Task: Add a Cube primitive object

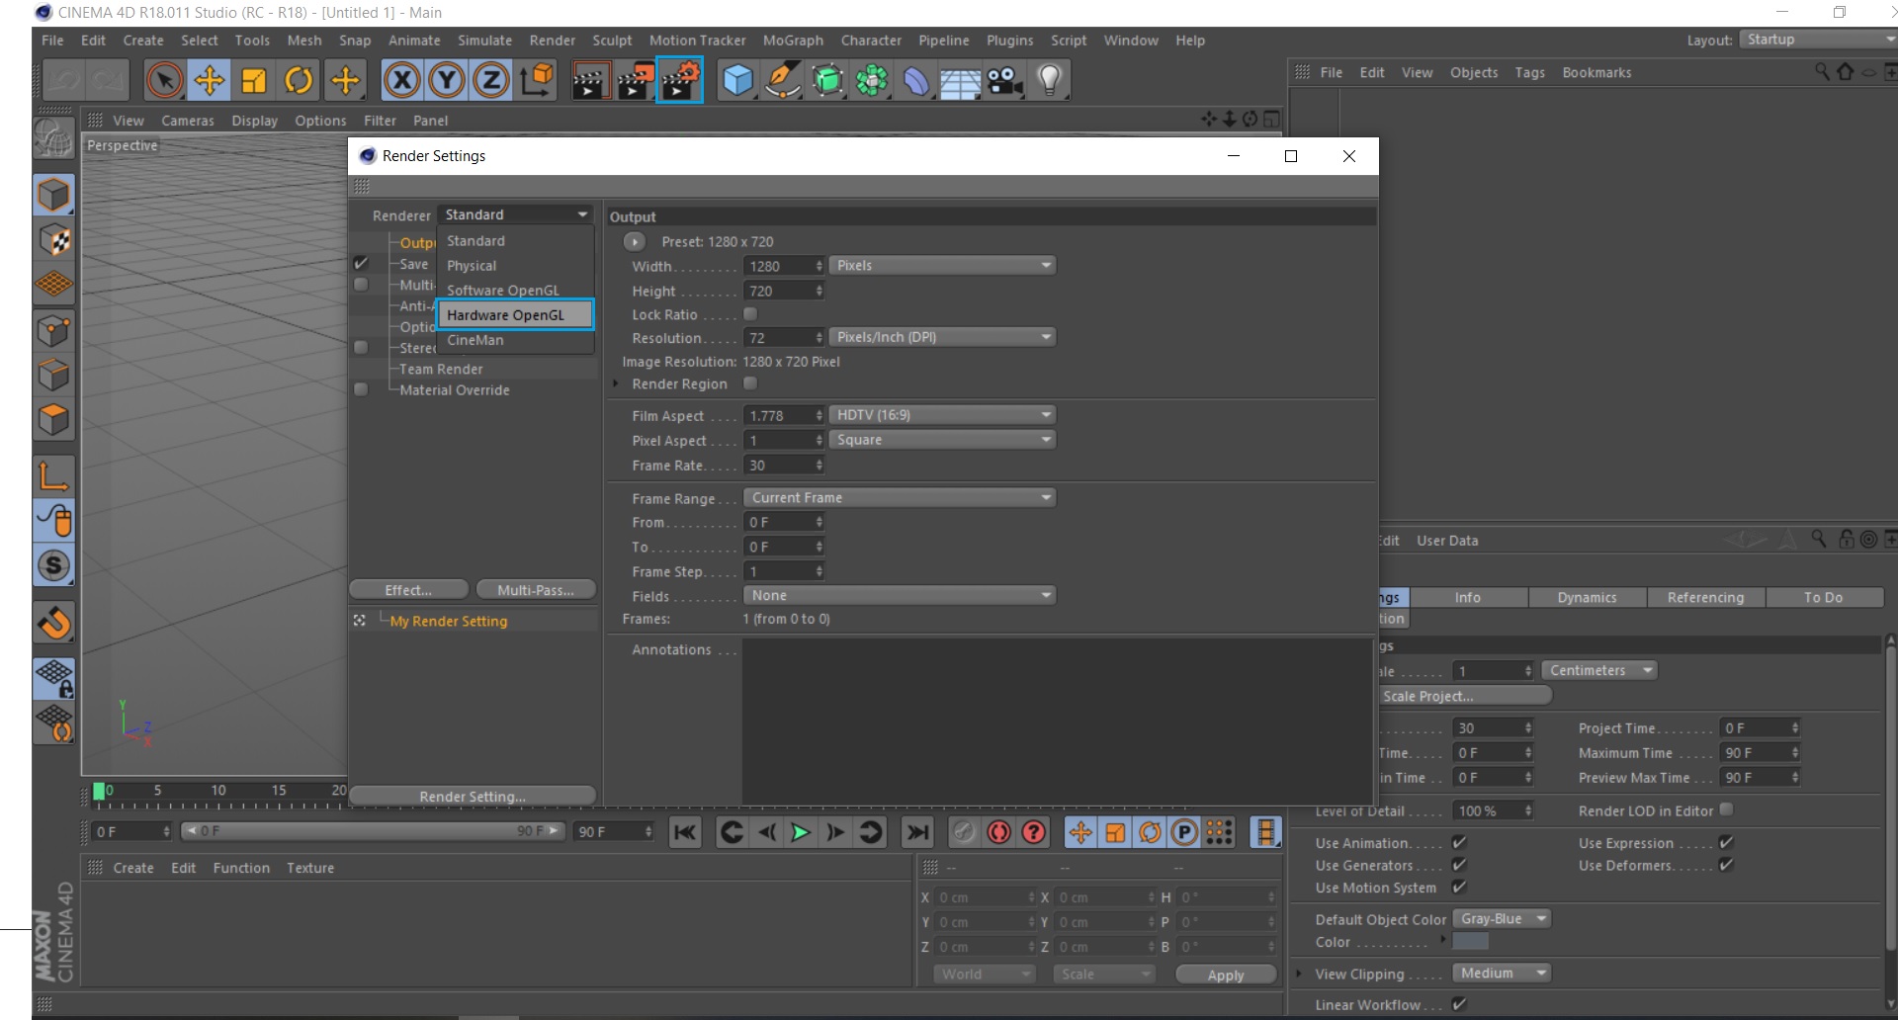Action: point(737,80)
